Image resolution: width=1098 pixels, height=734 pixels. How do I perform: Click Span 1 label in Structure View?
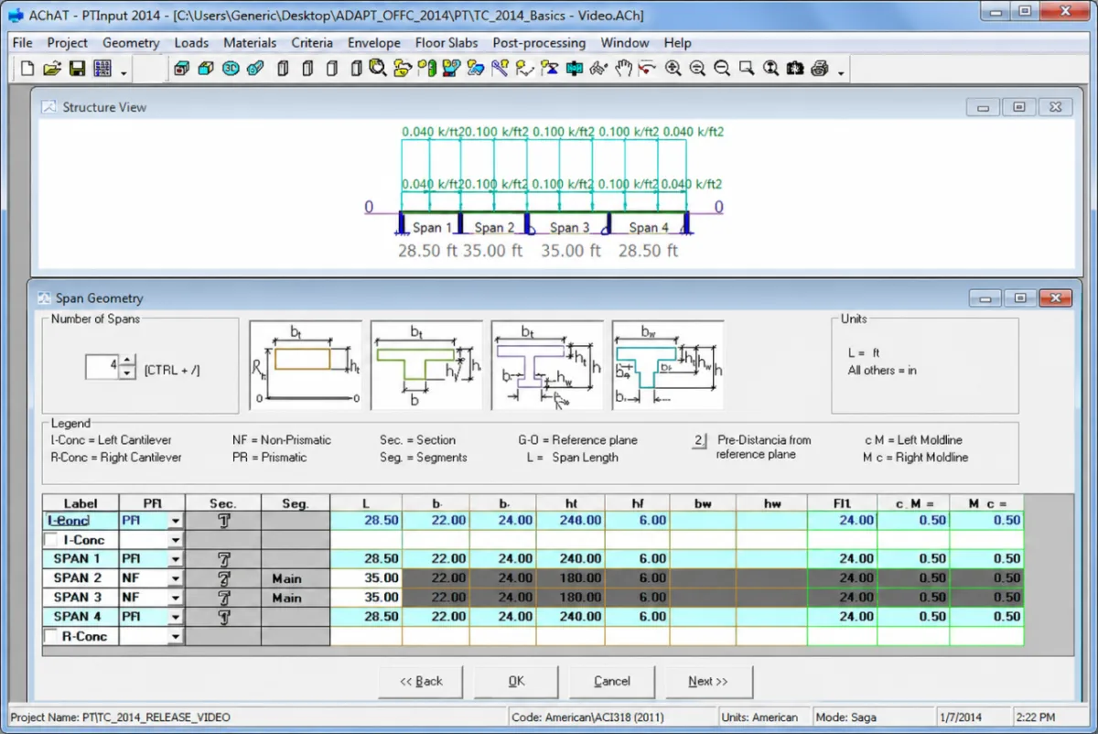coord(432,228)
